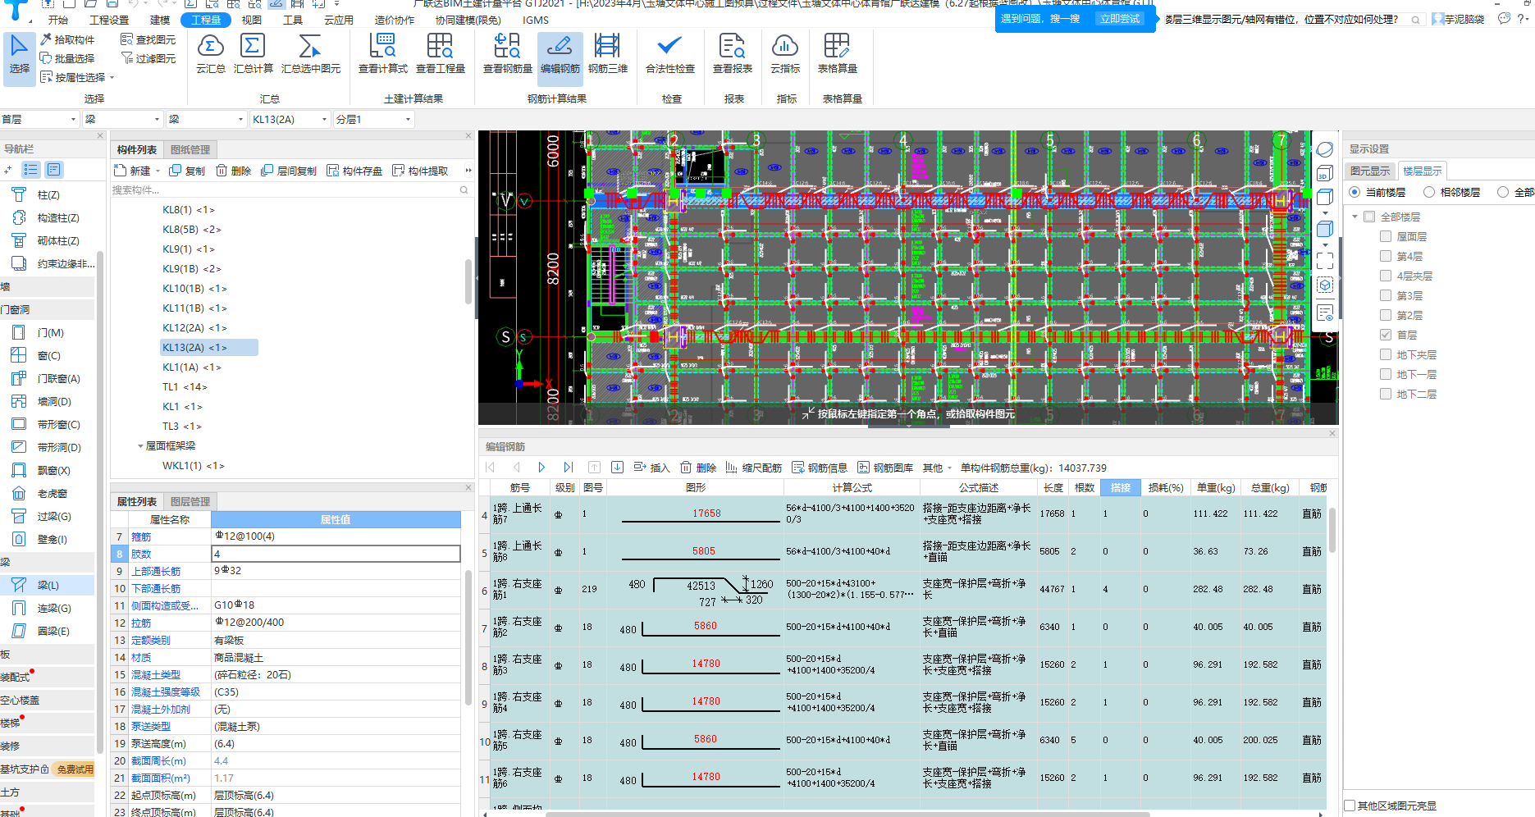Open 钢筋三维 view tool

pos(608,54)
